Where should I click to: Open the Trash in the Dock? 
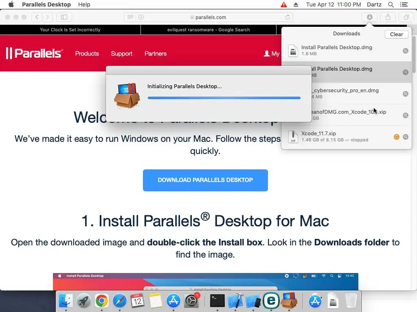[x=351, y=301]
